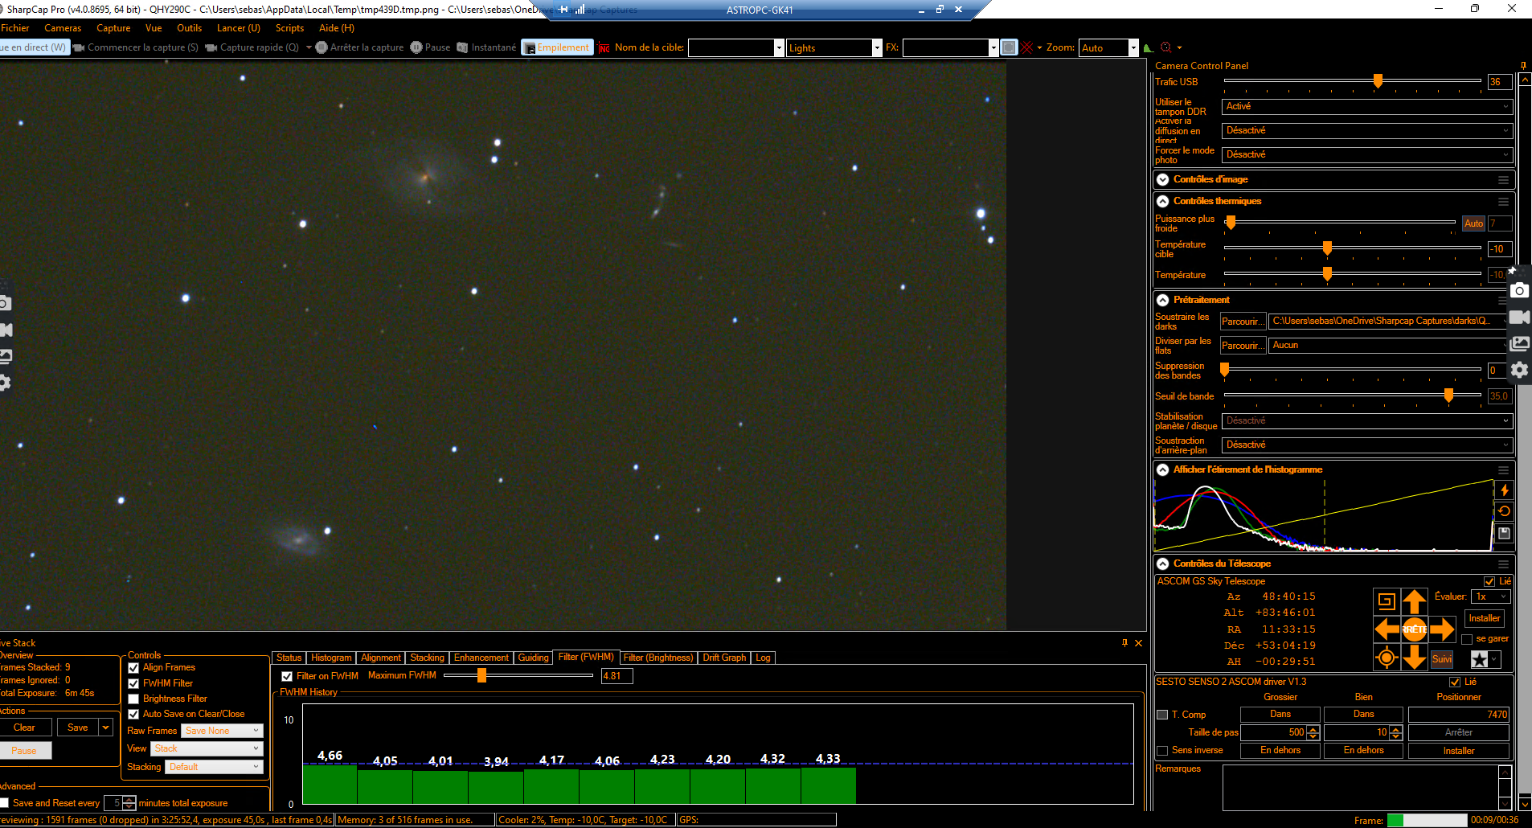1532x828 pixels.
Task: Click the Pause button in live stack actions
Action: pyautogui.click(x=24, y=751)
